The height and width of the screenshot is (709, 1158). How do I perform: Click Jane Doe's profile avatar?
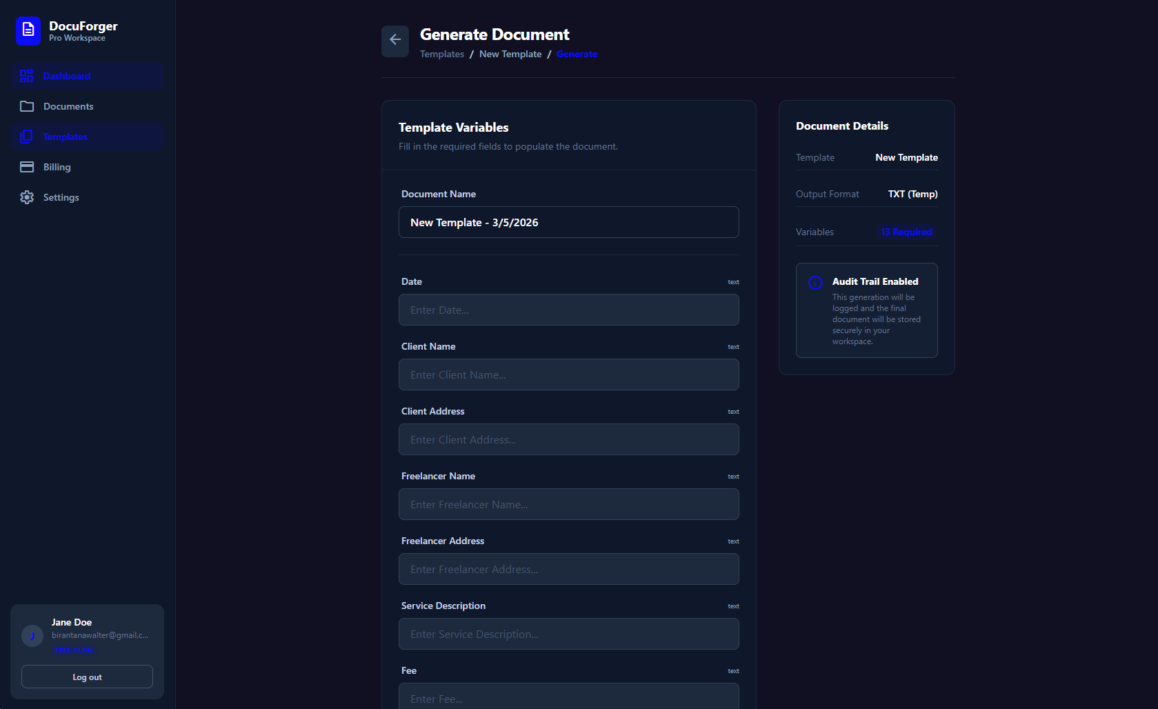coord(32,635)
